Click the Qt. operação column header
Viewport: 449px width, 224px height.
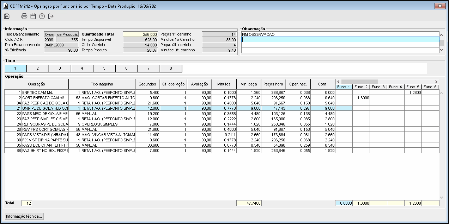(174, 84)
